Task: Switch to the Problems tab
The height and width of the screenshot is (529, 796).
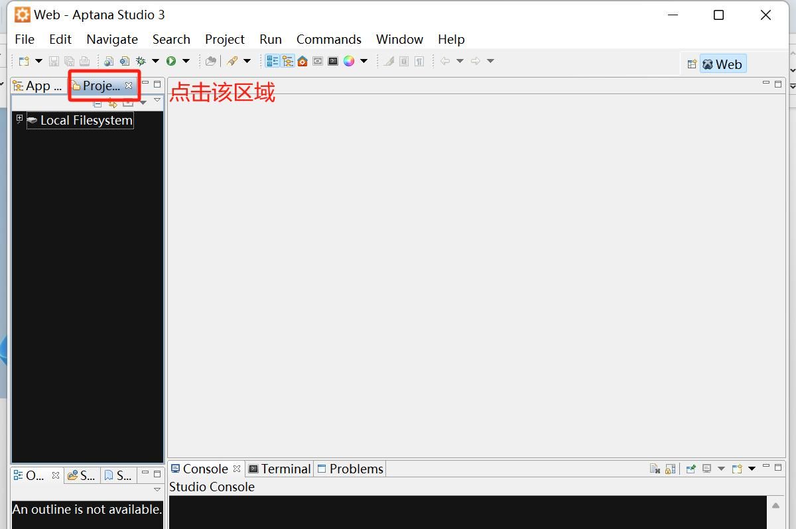Action: click(355, 468)
